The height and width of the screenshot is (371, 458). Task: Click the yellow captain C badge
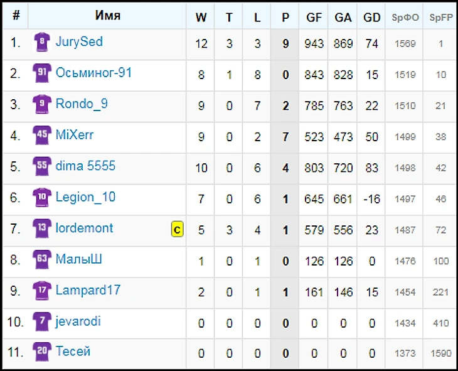[x=177, y=230]
